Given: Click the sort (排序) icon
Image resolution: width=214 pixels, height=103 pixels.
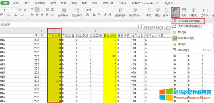Looking at the screenshot, I should [x=166, y=10].
